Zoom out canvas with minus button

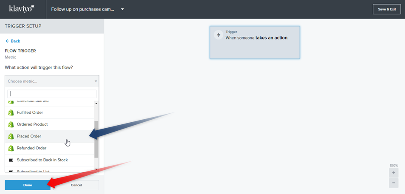394,183
